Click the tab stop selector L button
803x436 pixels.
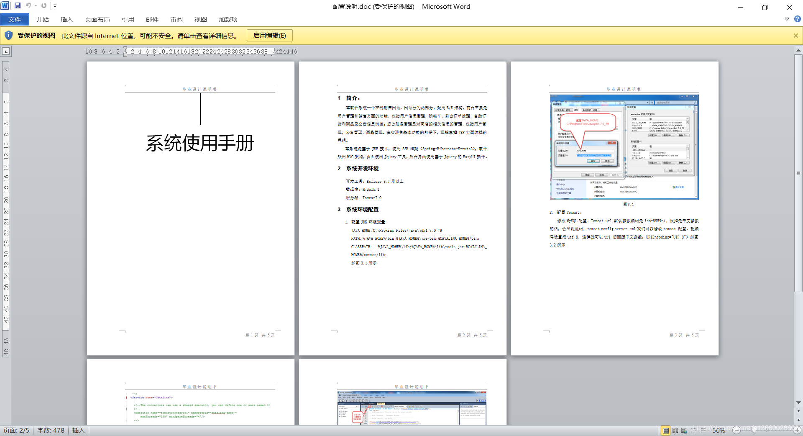click(x=6, y=51)
